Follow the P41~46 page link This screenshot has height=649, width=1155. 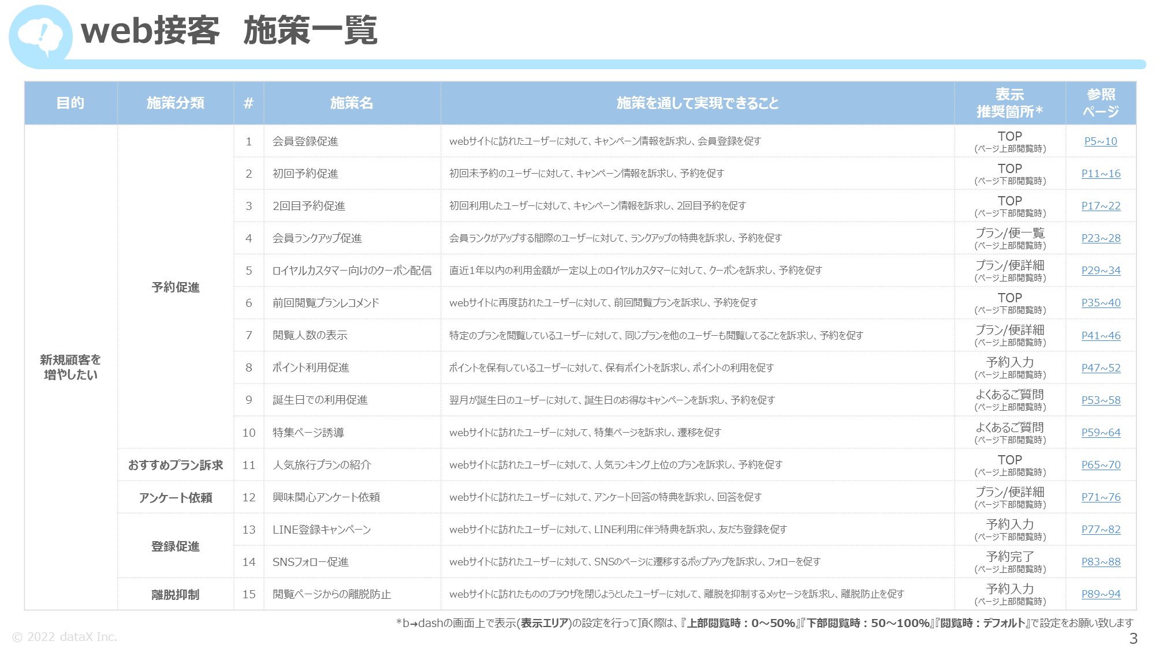pyautogui.click(x=1101, y=336)
